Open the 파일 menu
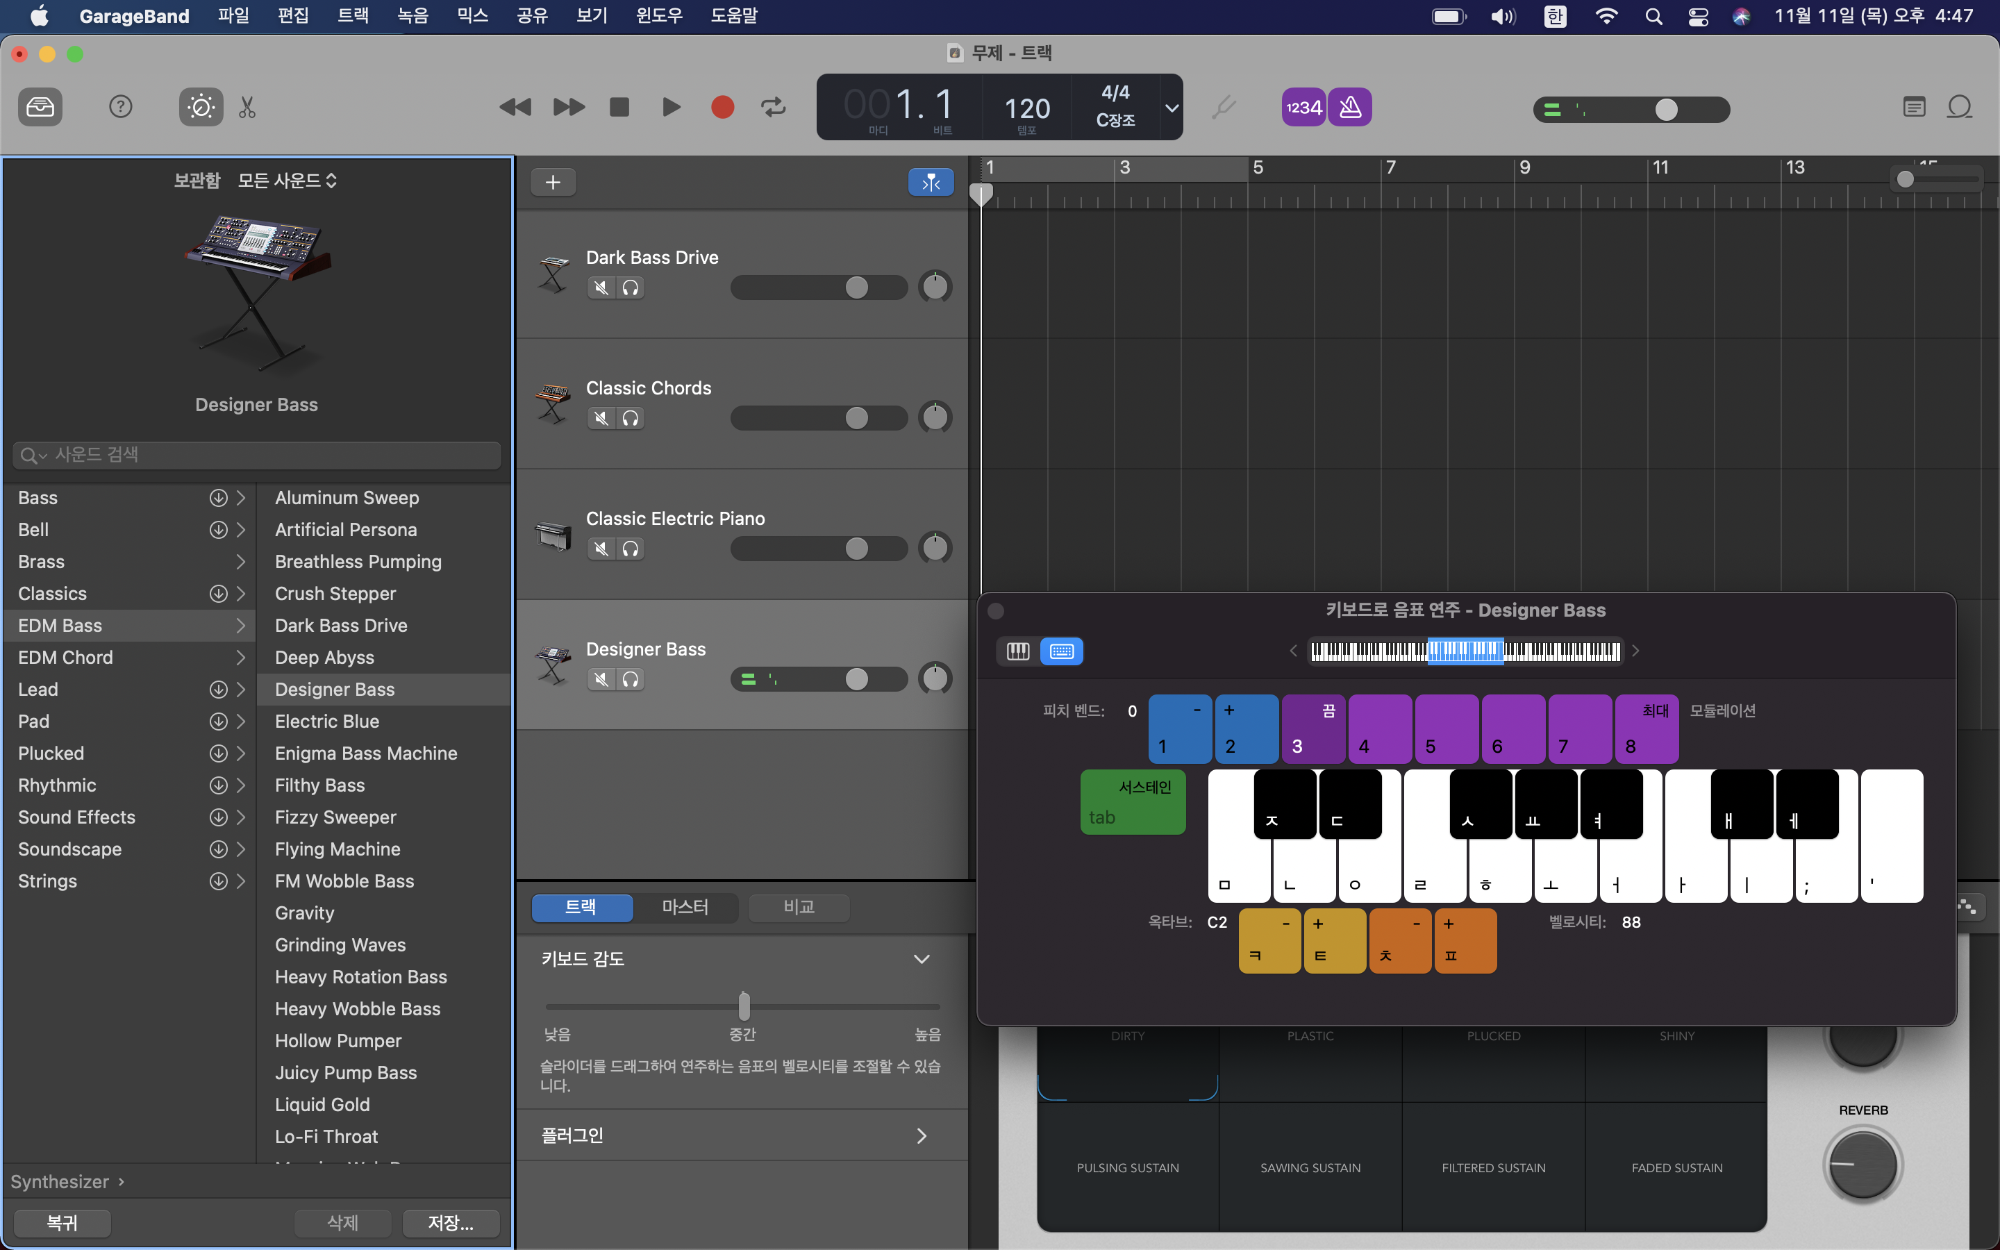The width and height of the screenshot is (2000, 1250). pos(234,16)
